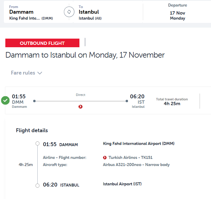Click the red OUTBOUND FLIGHT tab
211x199 pixels.
pos(42,43)
